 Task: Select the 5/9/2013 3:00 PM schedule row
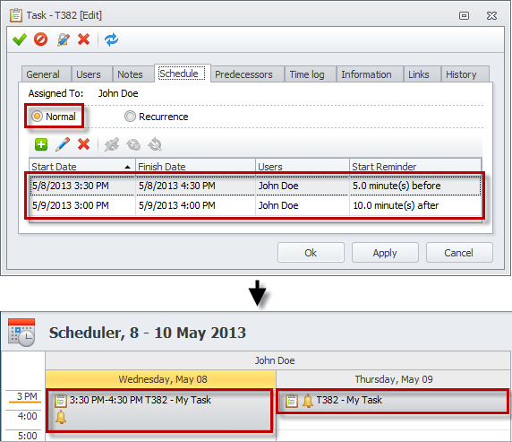click(255, 205)
